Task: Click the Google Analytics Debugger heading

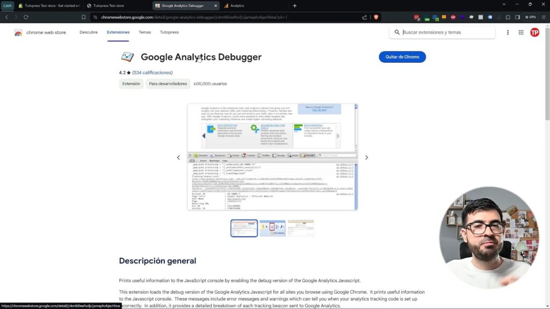Action: 201,57
